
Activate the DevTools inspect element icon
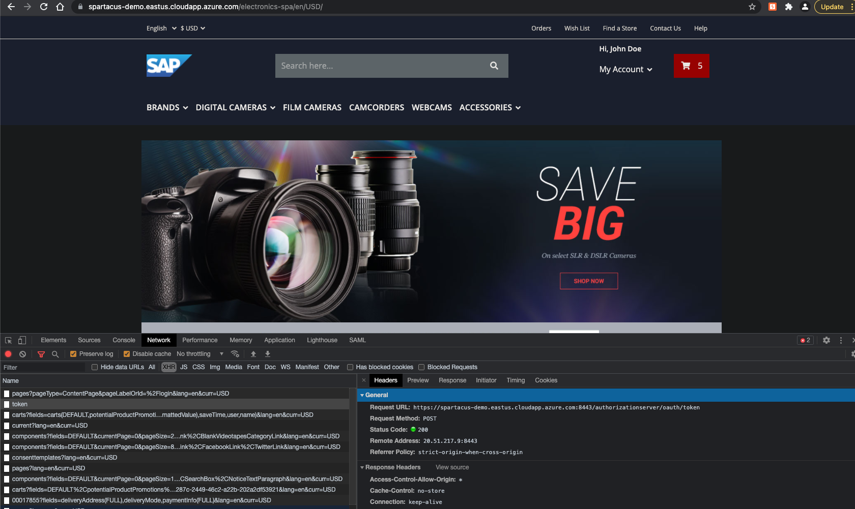(x=9, y=340)
